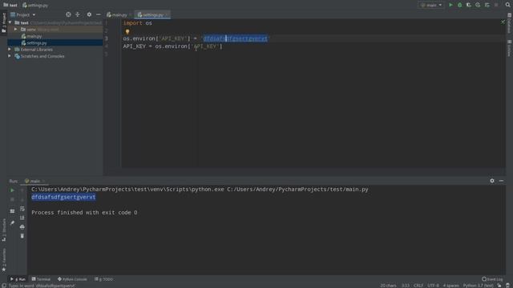Image resolution: width=513 pixels, height=288 pixels.
Task: Open Run panel settings gear
Action: click(x=492, y=181)
